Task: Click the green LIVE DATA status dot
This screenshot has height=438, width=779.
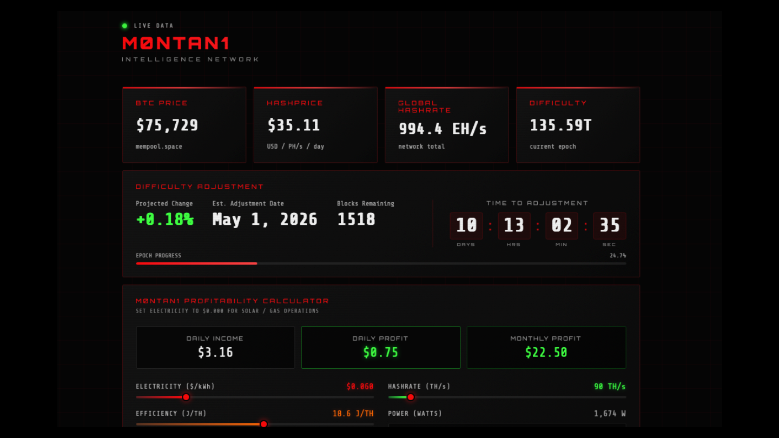Action: tap(124, 25)
